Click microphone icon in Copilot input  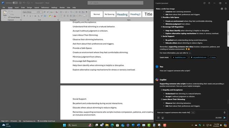(224, 112)
